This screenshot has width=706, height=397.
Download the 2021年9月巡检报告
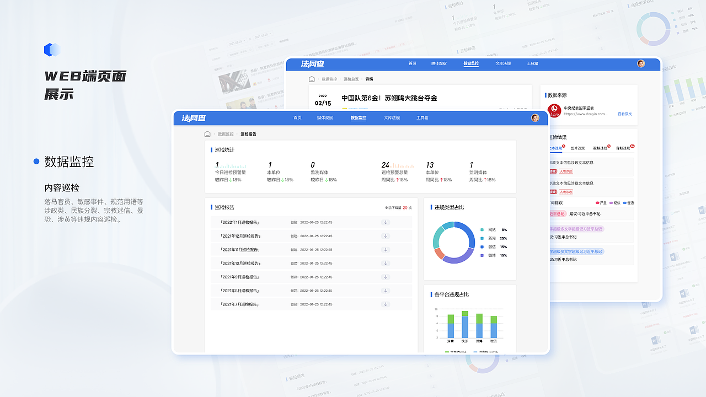(x=385, y=277)
